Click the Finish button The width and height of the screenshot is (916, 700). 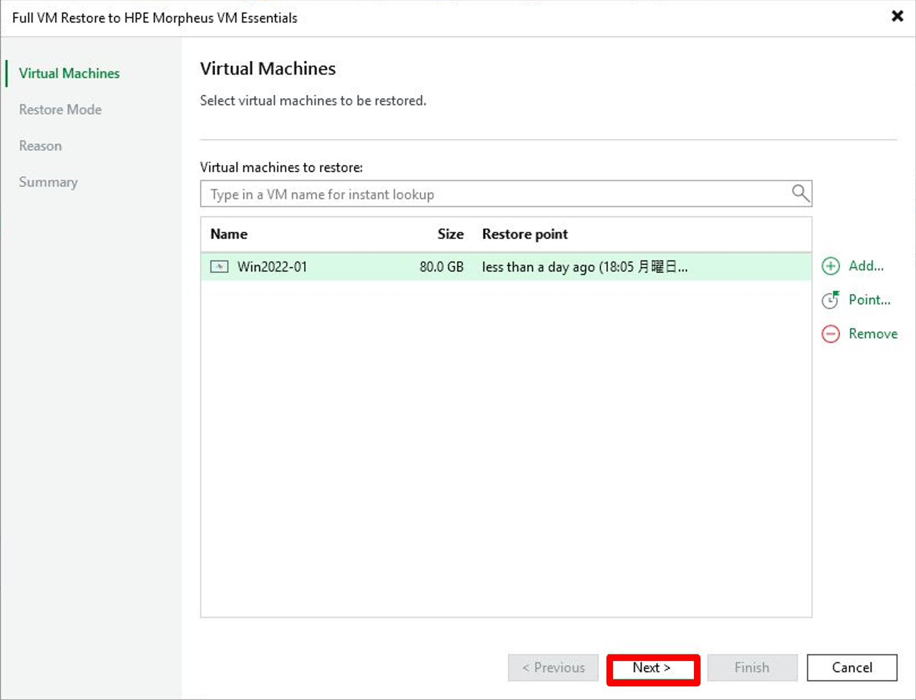[x=752, y=668]
